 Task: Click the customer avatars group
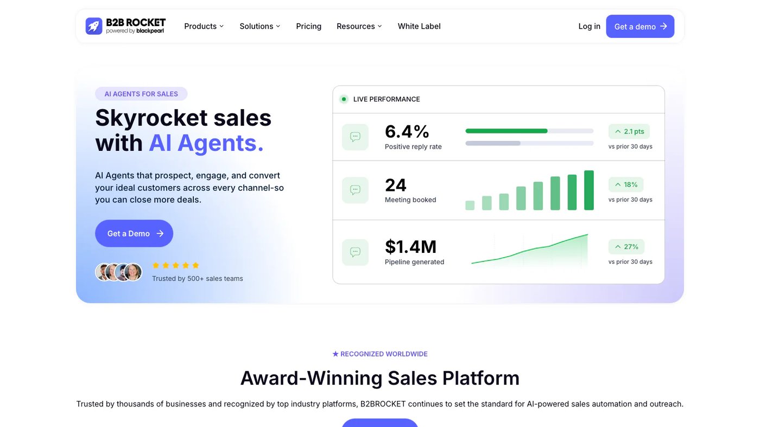point(119,272)
